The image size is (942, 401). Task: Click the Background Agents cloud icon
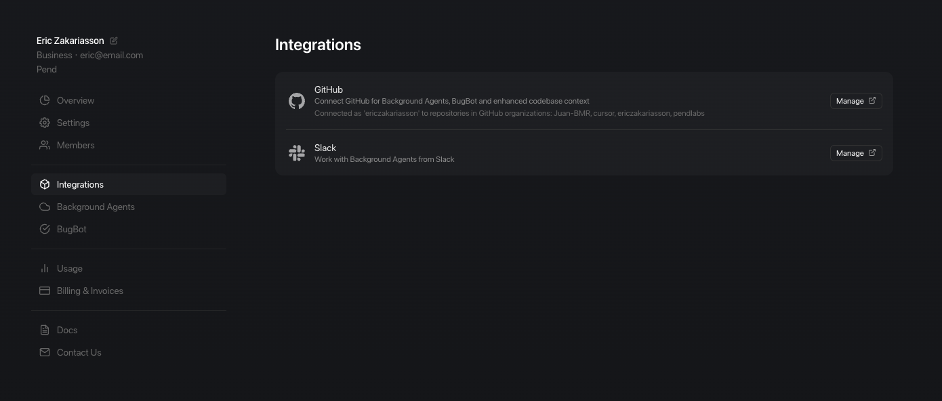pyautogui.click(x=45, y=207)
